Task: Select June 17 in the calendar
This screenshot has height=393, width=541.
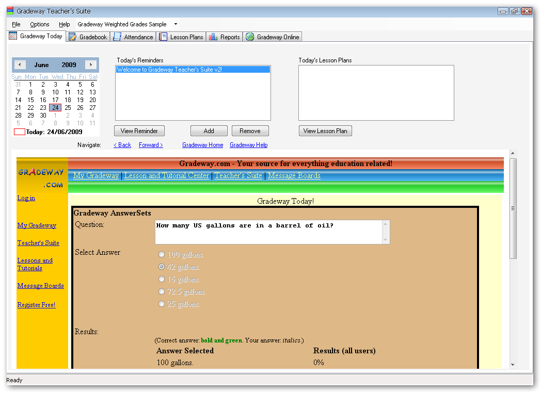Action: (55, 100)
